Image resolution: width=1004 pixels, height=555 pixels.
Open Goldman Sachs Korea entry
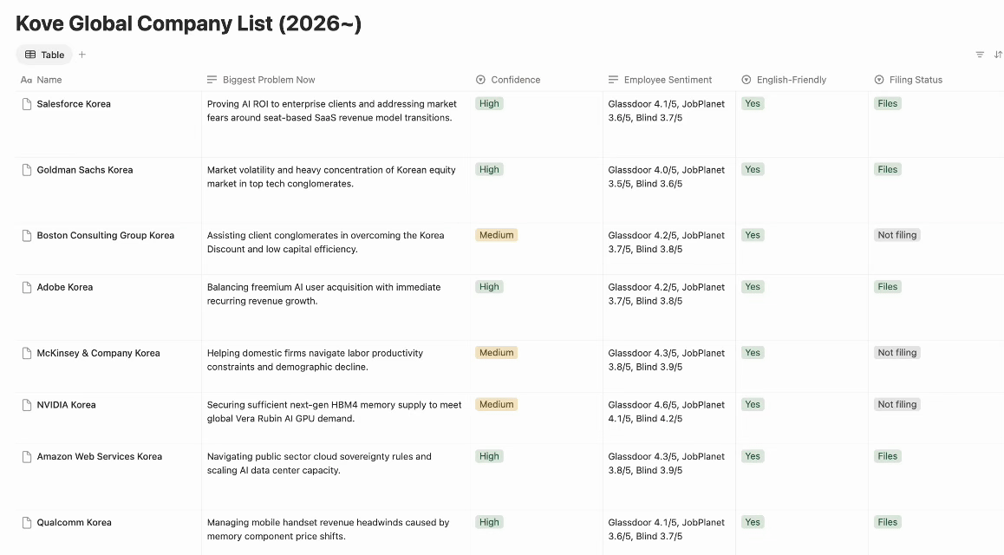pyautogui.click(x=84, y=170)
